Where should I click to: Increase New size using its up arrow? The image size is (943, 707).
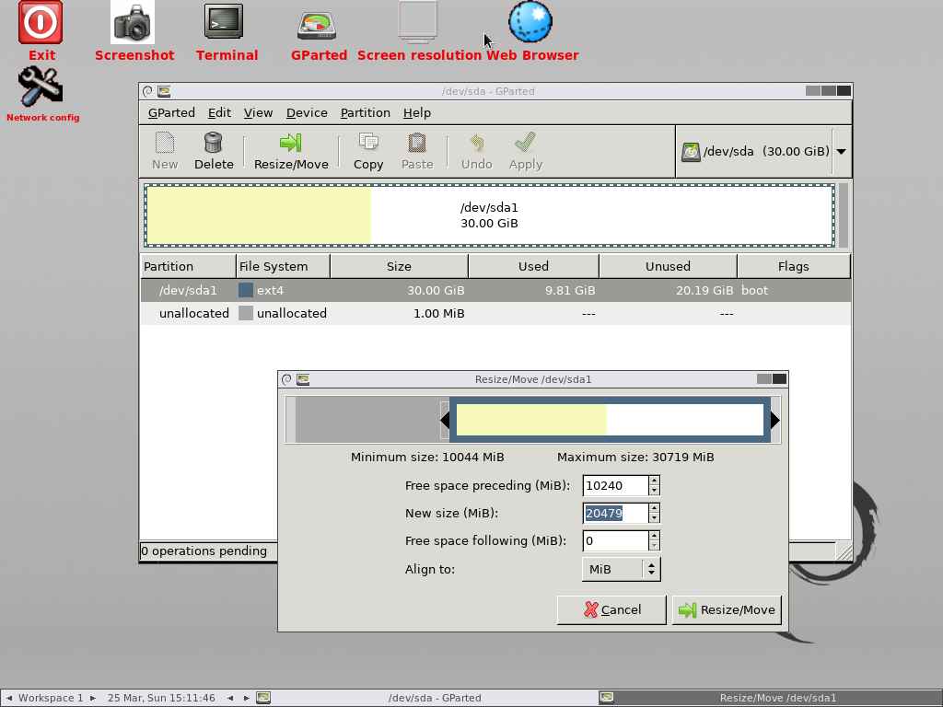tap(653, 508)
